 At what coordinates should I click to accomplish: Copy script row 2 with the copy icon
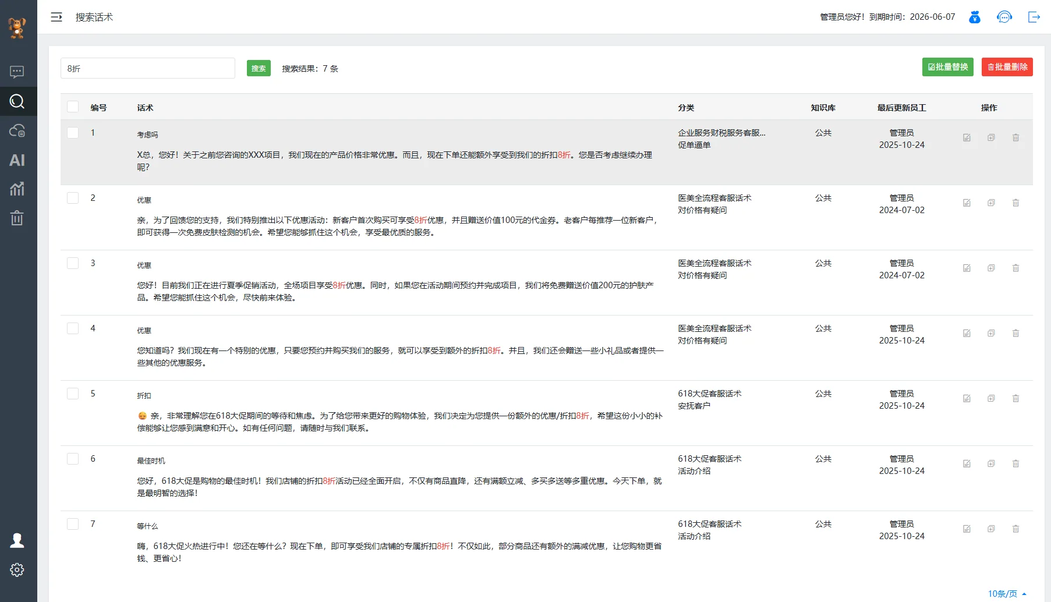(991, 203)
